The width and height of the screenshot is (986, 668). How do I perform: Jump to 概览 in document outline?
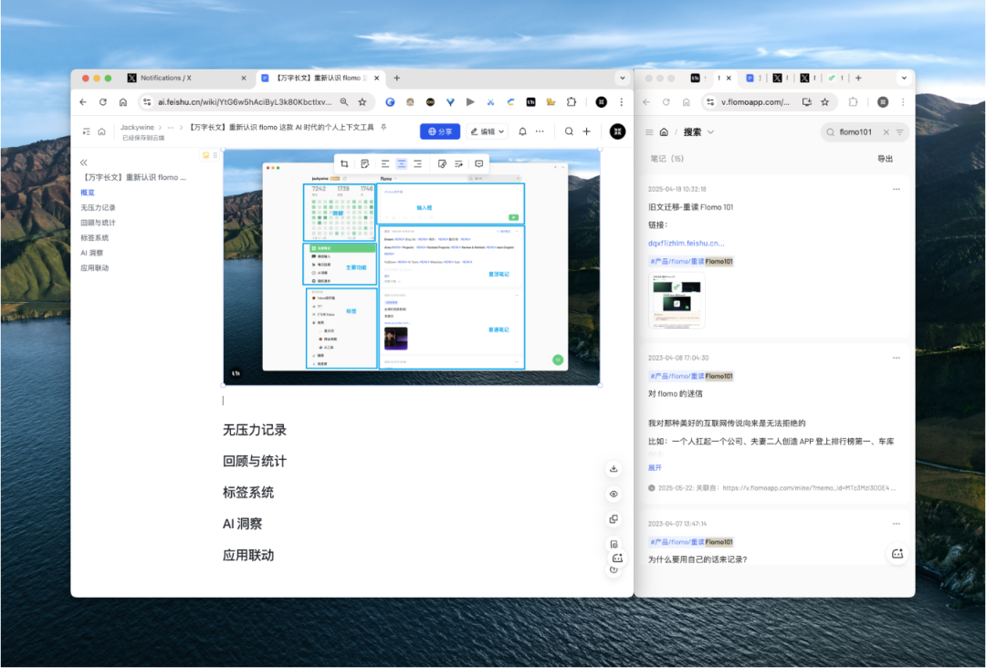(88, 193)
